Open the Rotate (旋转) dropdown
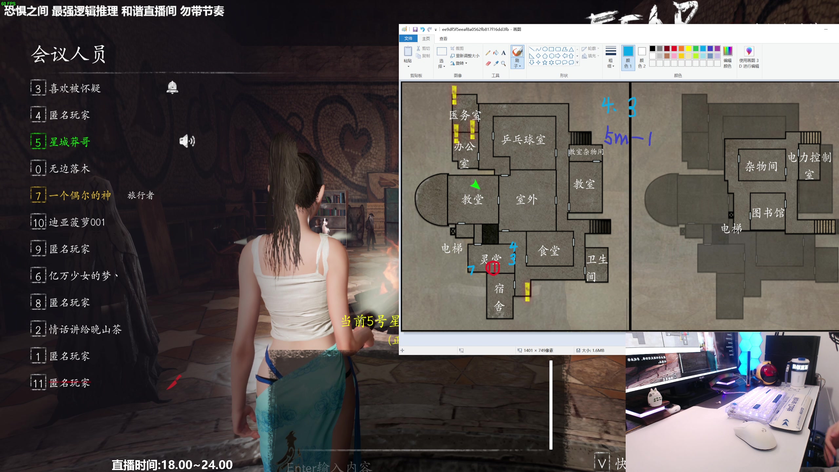Image resolution: width=839 pixels, height=472 pixels. point(459,63)
